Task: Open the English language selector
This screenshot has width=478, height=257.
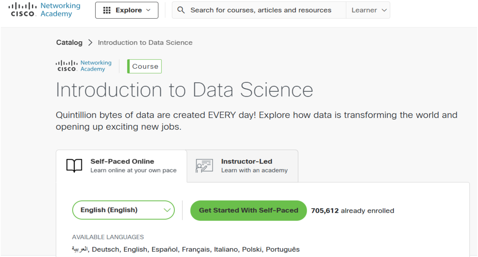Action: (123, 210)
